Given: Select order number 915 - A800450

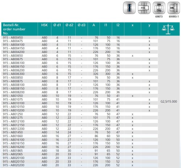Looking at the screenshot, I should pos(13,37).
